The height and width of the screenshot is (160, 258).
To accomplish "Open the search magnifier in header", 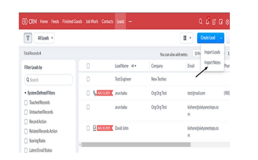I will click(x=200, y=22).
